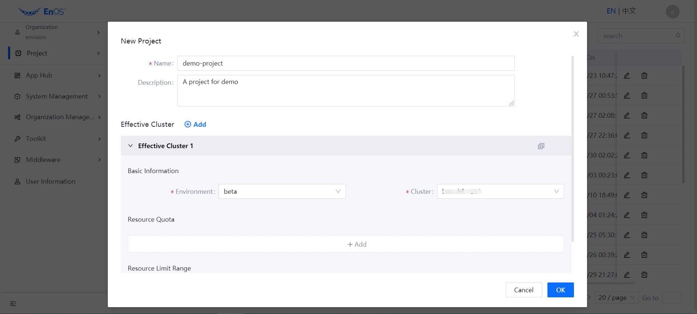Open the 20 / page size dropdown

pos(616,298)
